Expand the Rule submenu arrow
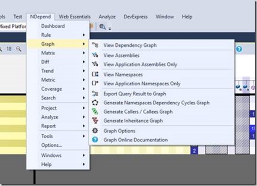257x186 pixels. [x=84, y=35]
